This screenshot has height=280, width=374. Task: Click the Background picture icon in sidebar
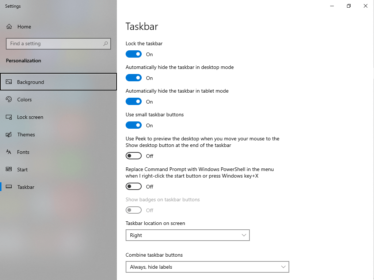[x=9, y=82]
